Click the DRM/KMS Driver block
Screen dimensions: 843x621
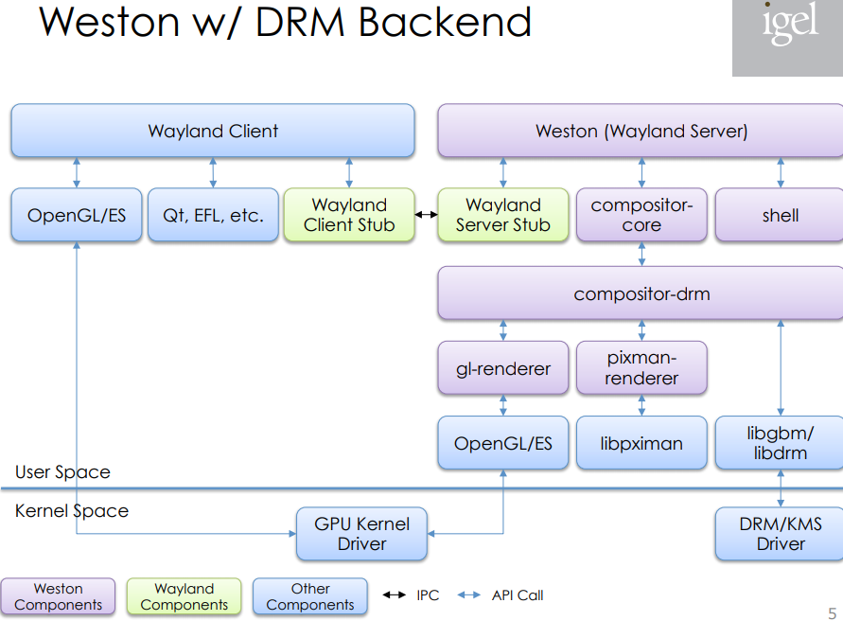[779, 533]
